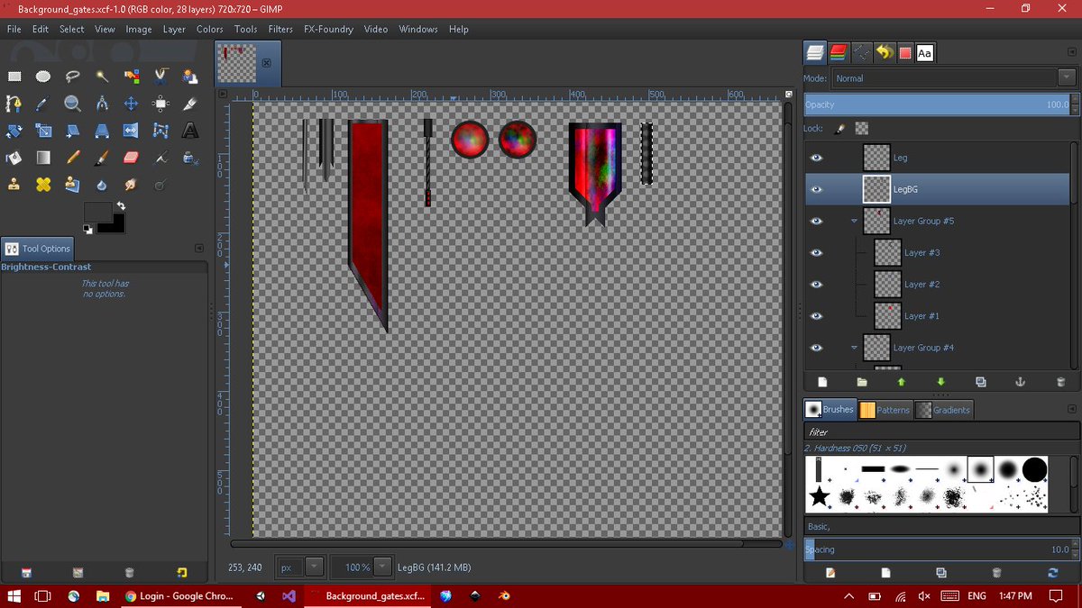This screenshot has height=608, width=1082.
Task: Switch to the Patterns tab
Action: (885, 410)
